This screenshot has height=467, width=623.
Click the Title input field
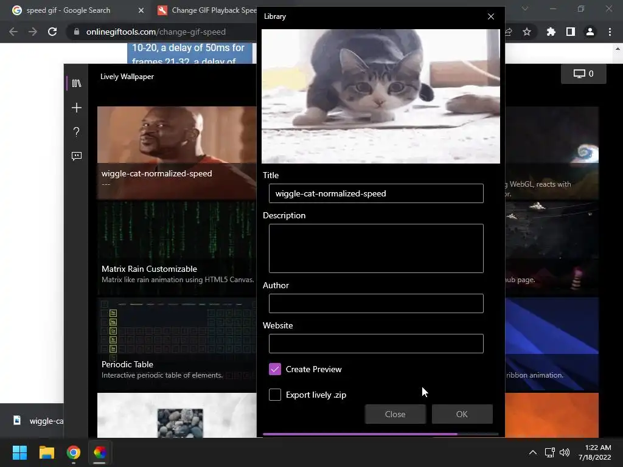[x=376, y=193]
